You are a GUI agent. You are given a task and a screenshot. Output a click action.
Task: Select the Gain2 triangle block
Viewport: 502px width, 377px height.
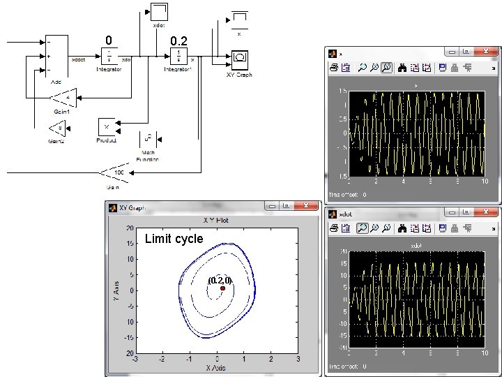point(58,128)
